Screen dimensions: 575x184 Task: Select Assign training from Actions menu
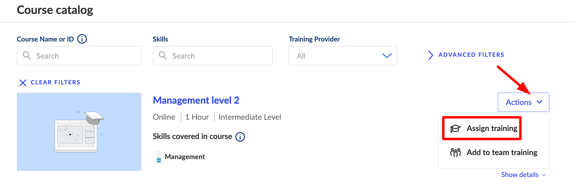click(x=492, y=128)
